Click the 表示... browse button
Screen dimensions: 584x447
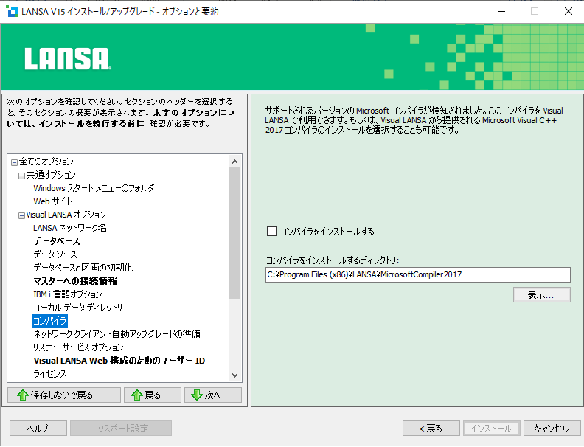click(541, 295)
